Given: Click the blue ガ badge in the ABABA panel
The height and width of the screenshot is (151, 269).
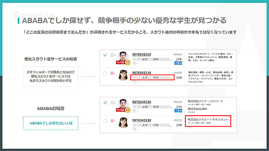Looking at the screenshot, I should pos(176,110).
